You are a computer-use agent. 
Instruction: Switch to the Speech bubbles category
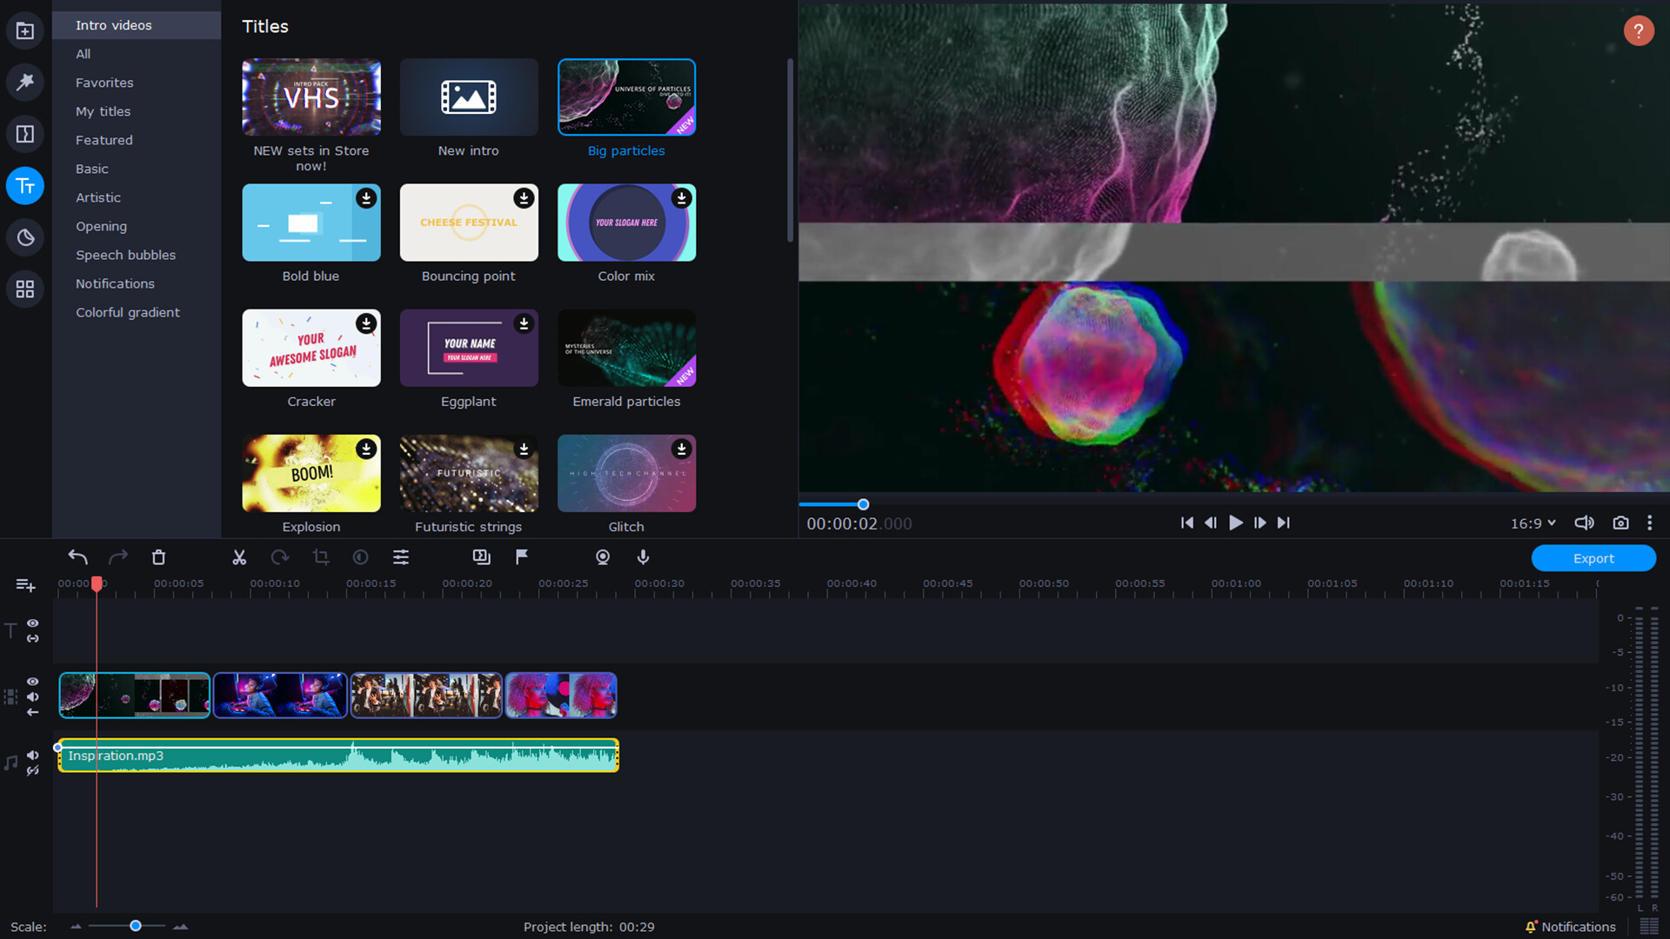pyautogui.click(x=125, y=255)
